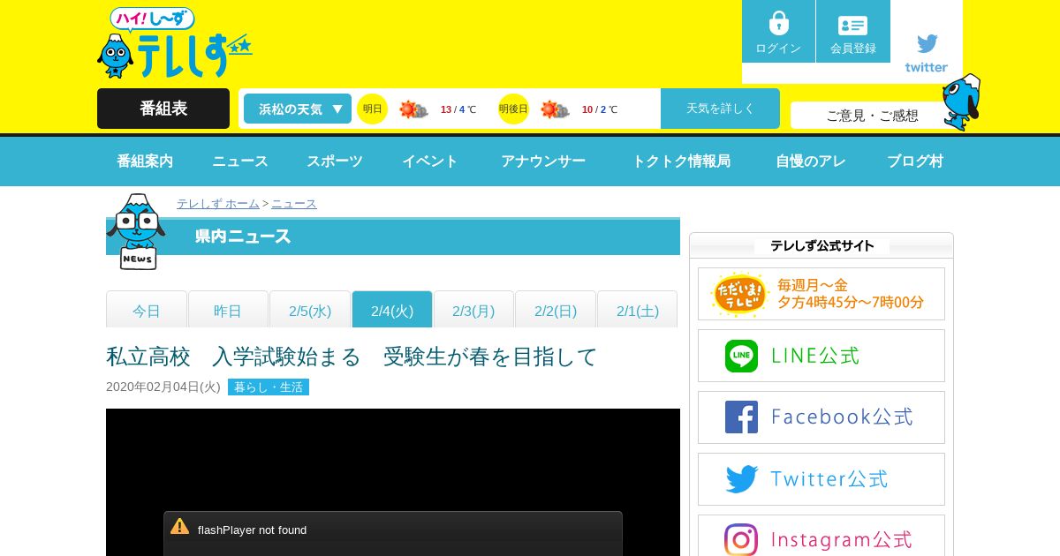Image resolution: width=1060 pixels, height=556 pixels.
Task: Click the LINE green logo icon
Action: [741, 356]
